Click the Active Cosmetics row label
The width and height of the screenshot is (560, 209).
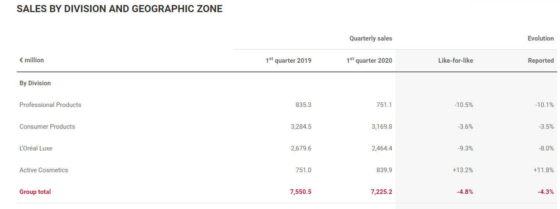(44, 170)
